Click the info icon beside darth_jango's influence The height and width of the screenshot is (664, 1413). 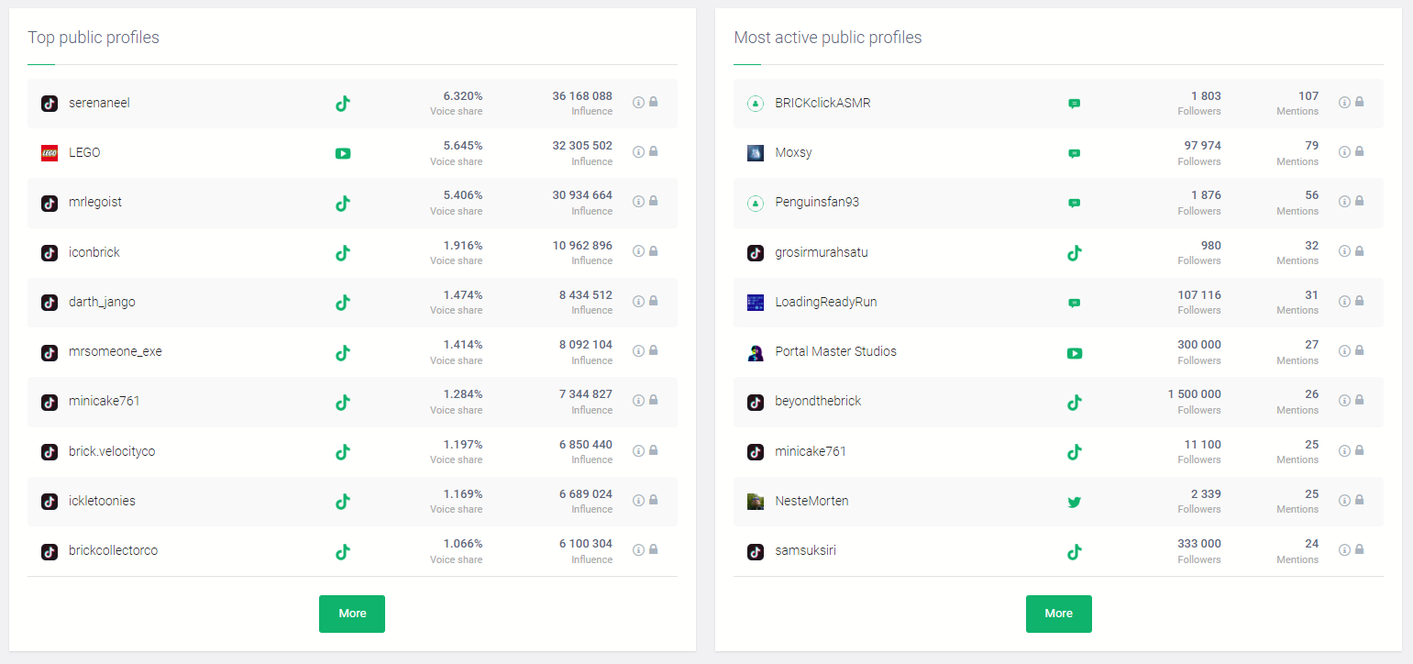coord(638,302)
